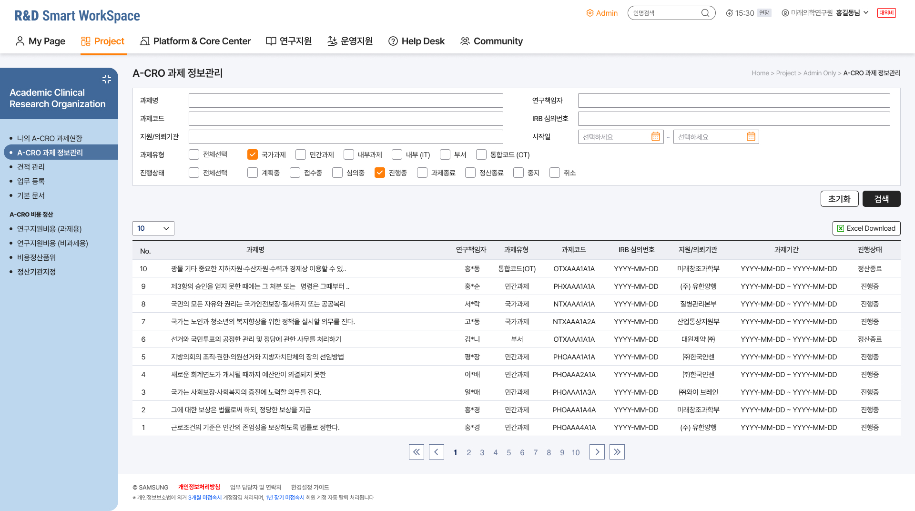915x511 pixels.
Task: Open the end date calendar picker icon
Action: pos(751,137)
